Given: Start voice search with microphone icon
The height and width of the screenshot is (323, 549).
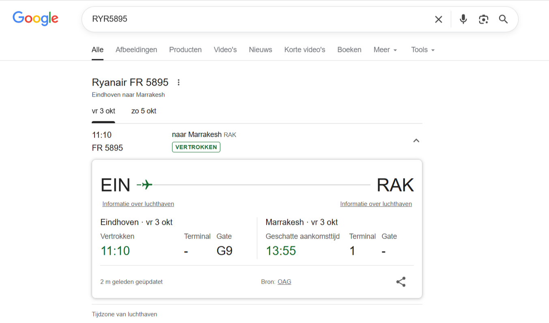Looking at the screenshot, I should 463,19.
